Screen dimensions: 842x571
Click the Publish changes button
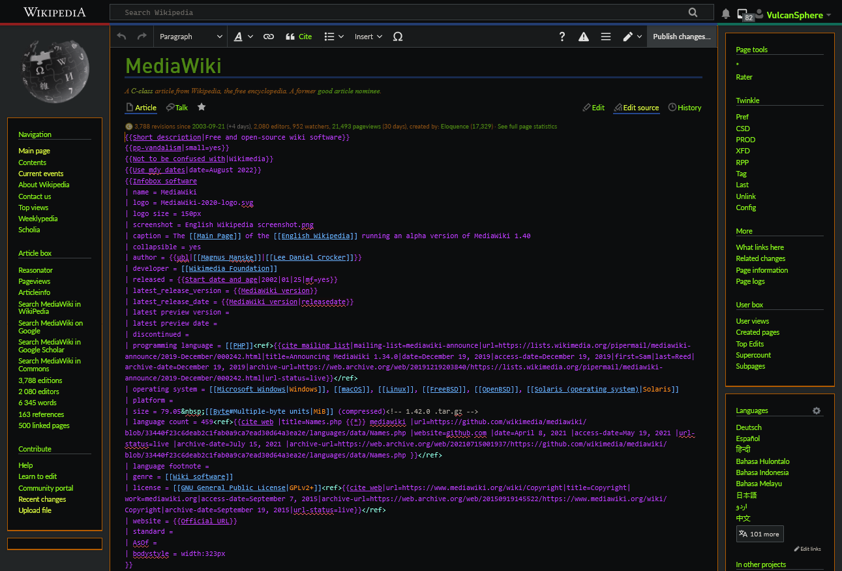pos(682,37)
